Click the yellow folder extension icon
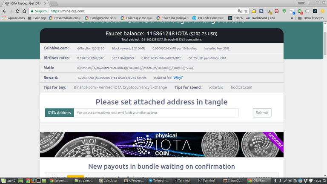Viewport: 327px width, 184px height. pos(254,11)
